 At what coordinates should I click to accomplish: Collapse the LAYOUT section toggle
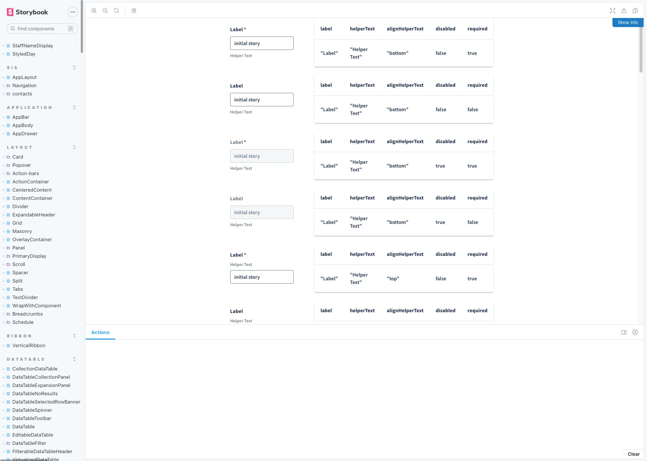point(74,147)
